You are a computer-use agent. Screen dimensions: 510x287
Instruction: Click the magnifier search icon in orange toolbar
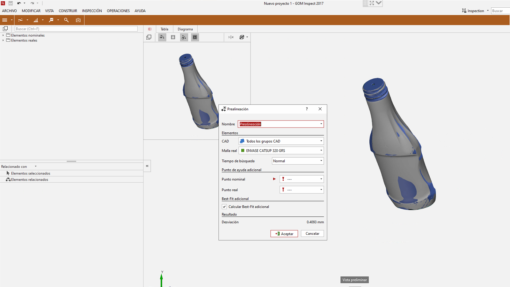point(66,20)
